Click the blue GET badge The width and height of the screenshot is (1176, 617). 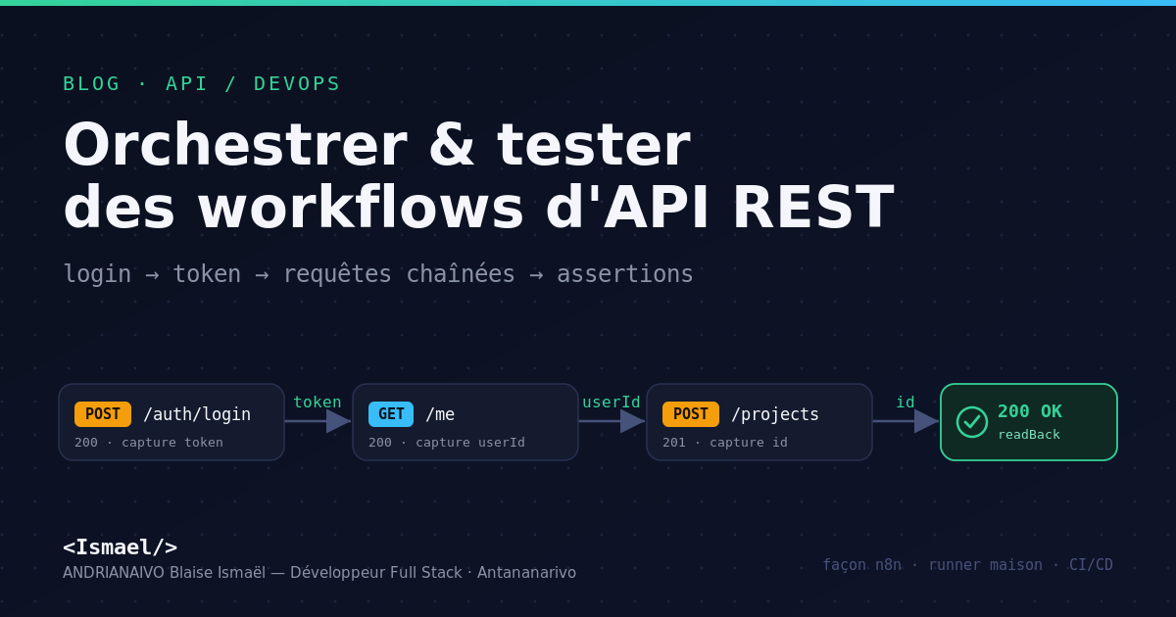click(391, 414)
